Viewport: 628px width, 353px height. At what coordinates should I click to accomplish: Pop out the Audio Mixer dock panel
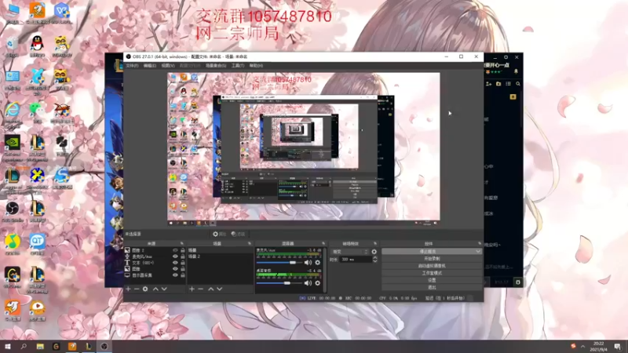pyautogui.click(x=323, y=243)
